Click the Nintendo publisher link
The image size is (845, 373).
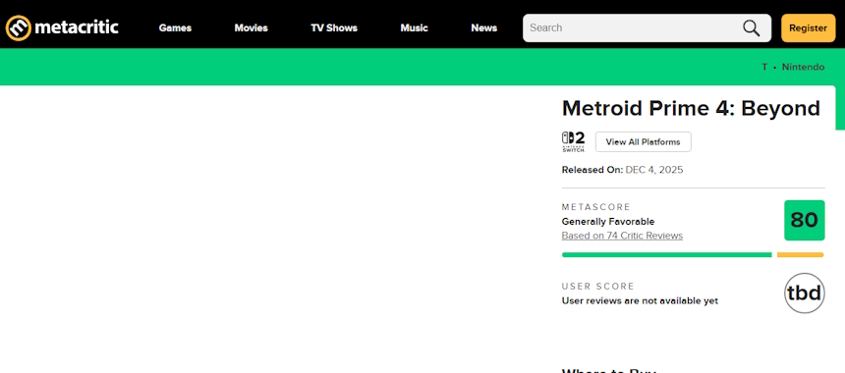(803, 68)
